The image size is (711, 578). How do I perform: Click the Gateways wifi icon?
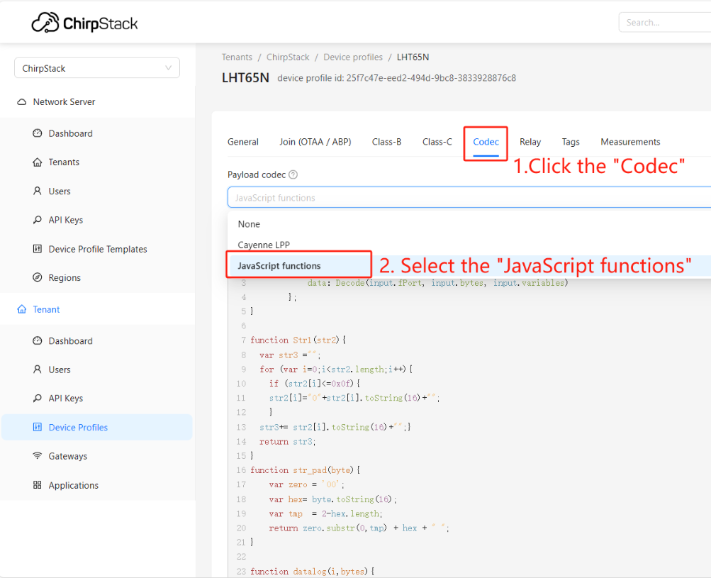point(37,455)
